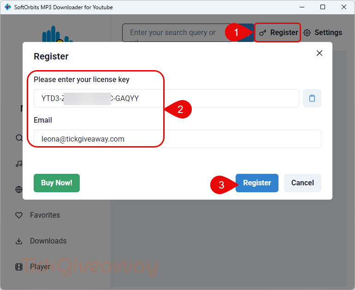Click the key icon next to Register
The height and width of the screenshot is (290, 355).
click(263, 33)
